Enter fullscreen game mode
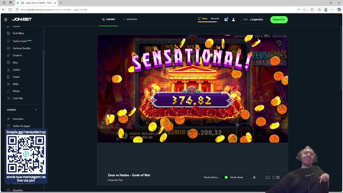The image size is (343, 193). tap(274, 177)
